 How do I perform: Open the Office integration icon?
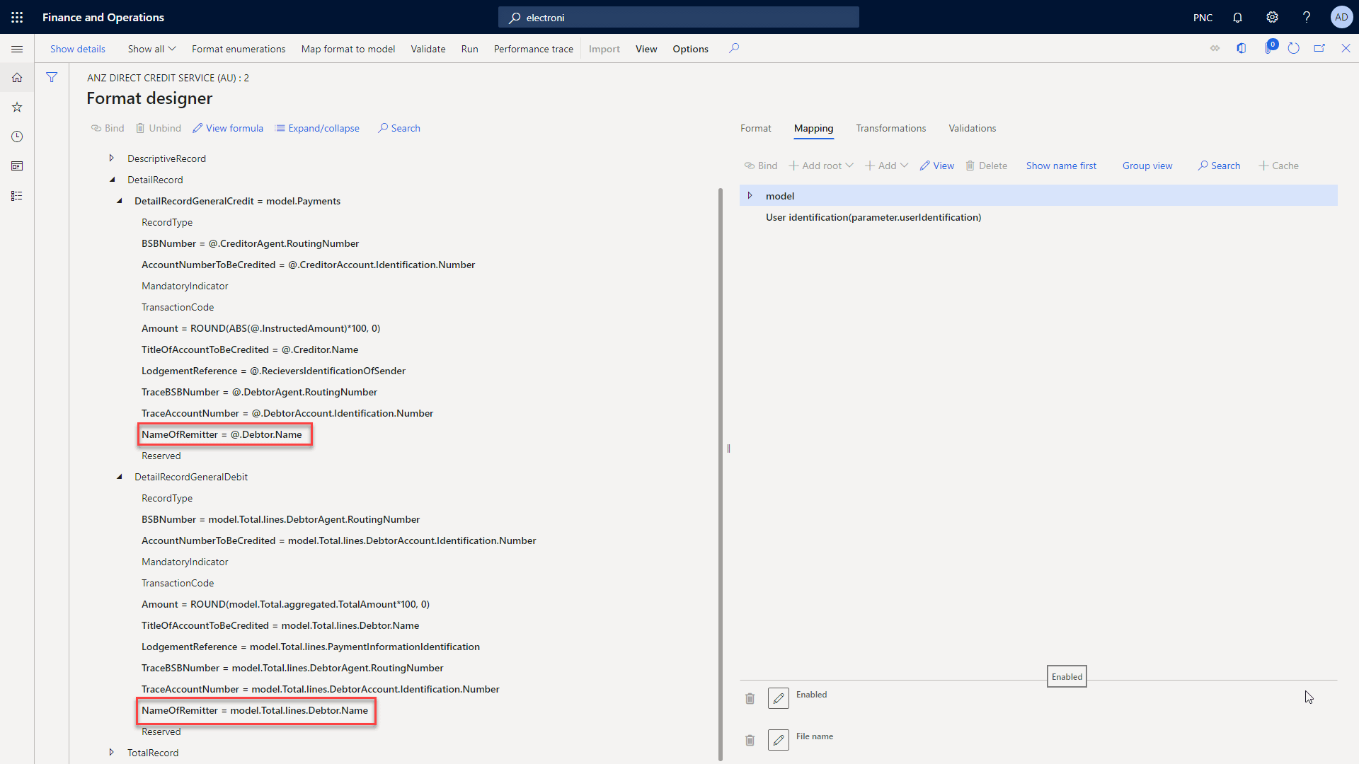[1241, 48]
